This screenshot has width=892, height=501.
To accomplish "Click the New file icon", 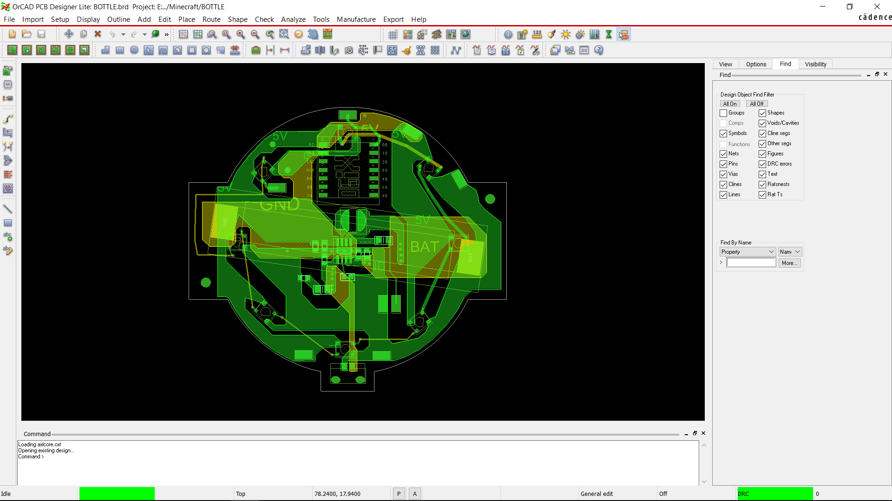I will [12, 34].
